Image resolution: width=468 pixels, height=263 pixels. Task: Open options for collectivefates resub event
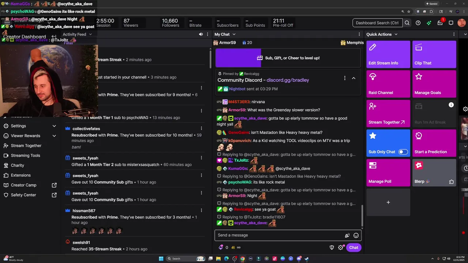(201, 129)
